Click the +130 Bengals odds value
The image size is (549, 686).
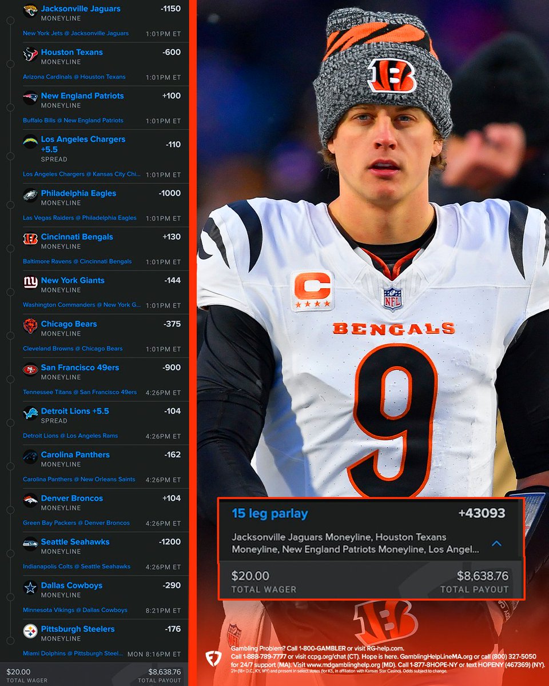[172, 237]
